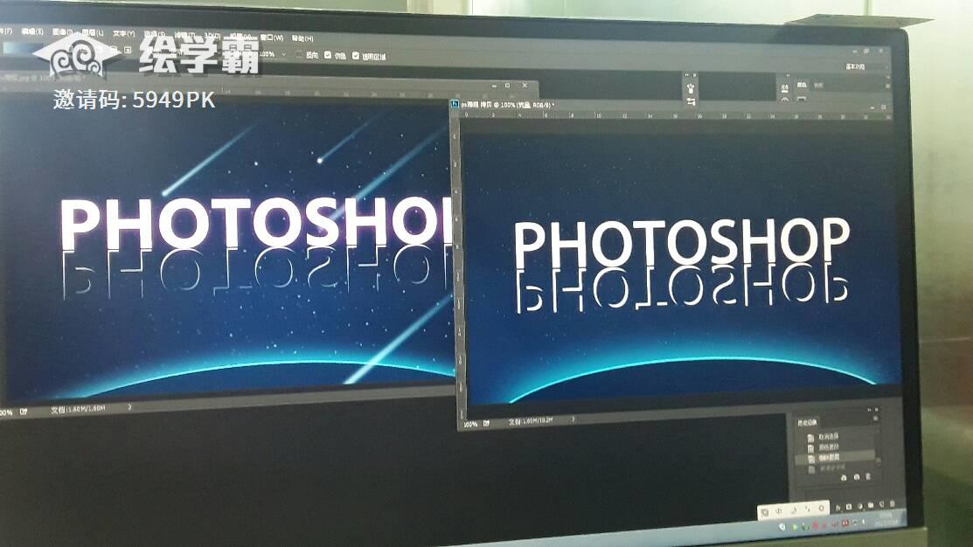Click the taskbar clock

(x=886, y=518)
